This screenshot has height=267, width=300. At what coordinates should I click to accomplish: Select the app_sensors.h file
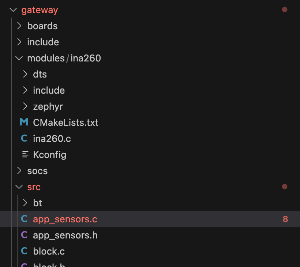point(65,235)
